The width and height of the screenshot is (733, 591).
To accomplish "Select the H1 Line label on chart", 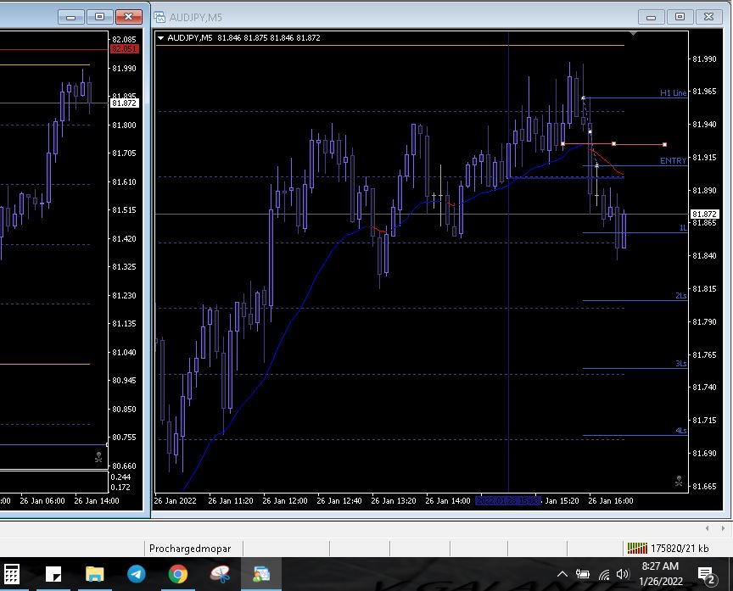I will [x=673, y=93].
